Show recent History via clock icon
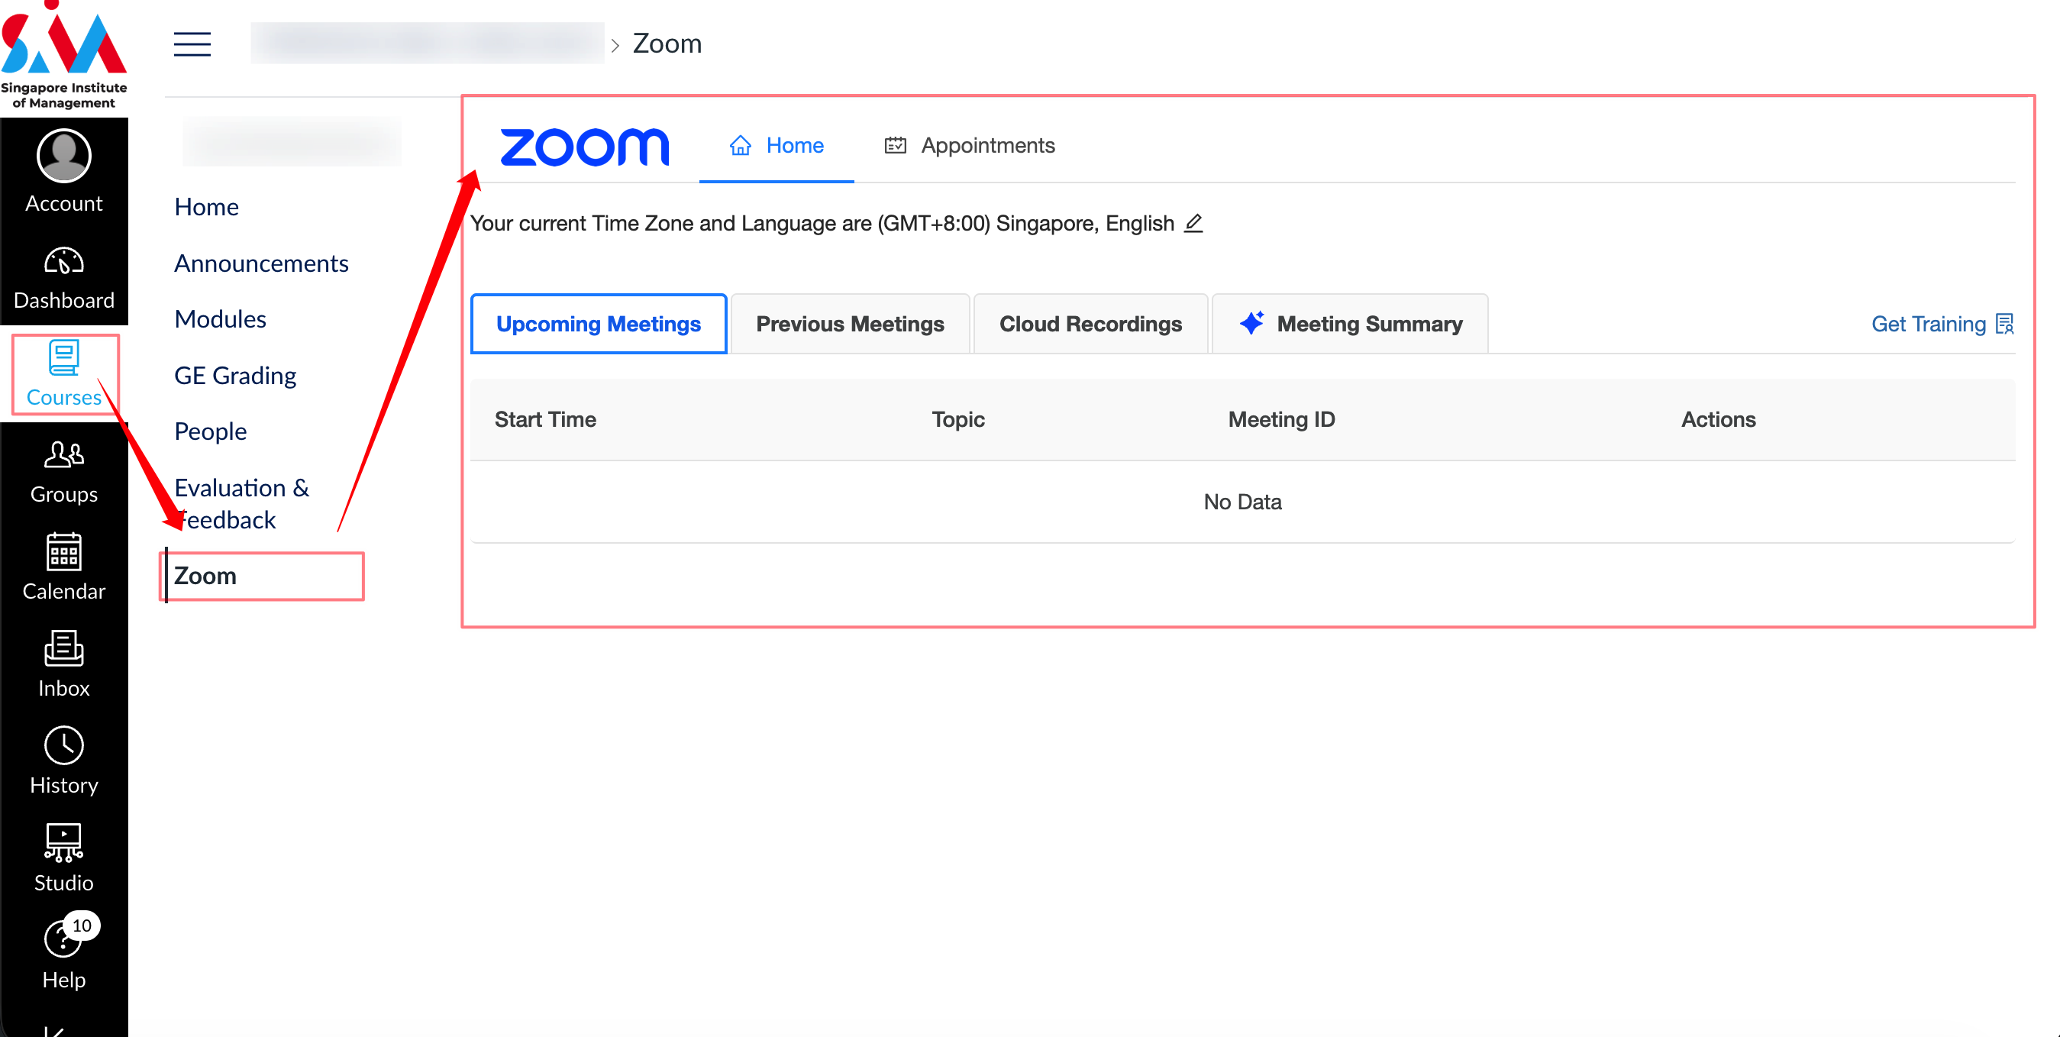 (x=64, y=746)
